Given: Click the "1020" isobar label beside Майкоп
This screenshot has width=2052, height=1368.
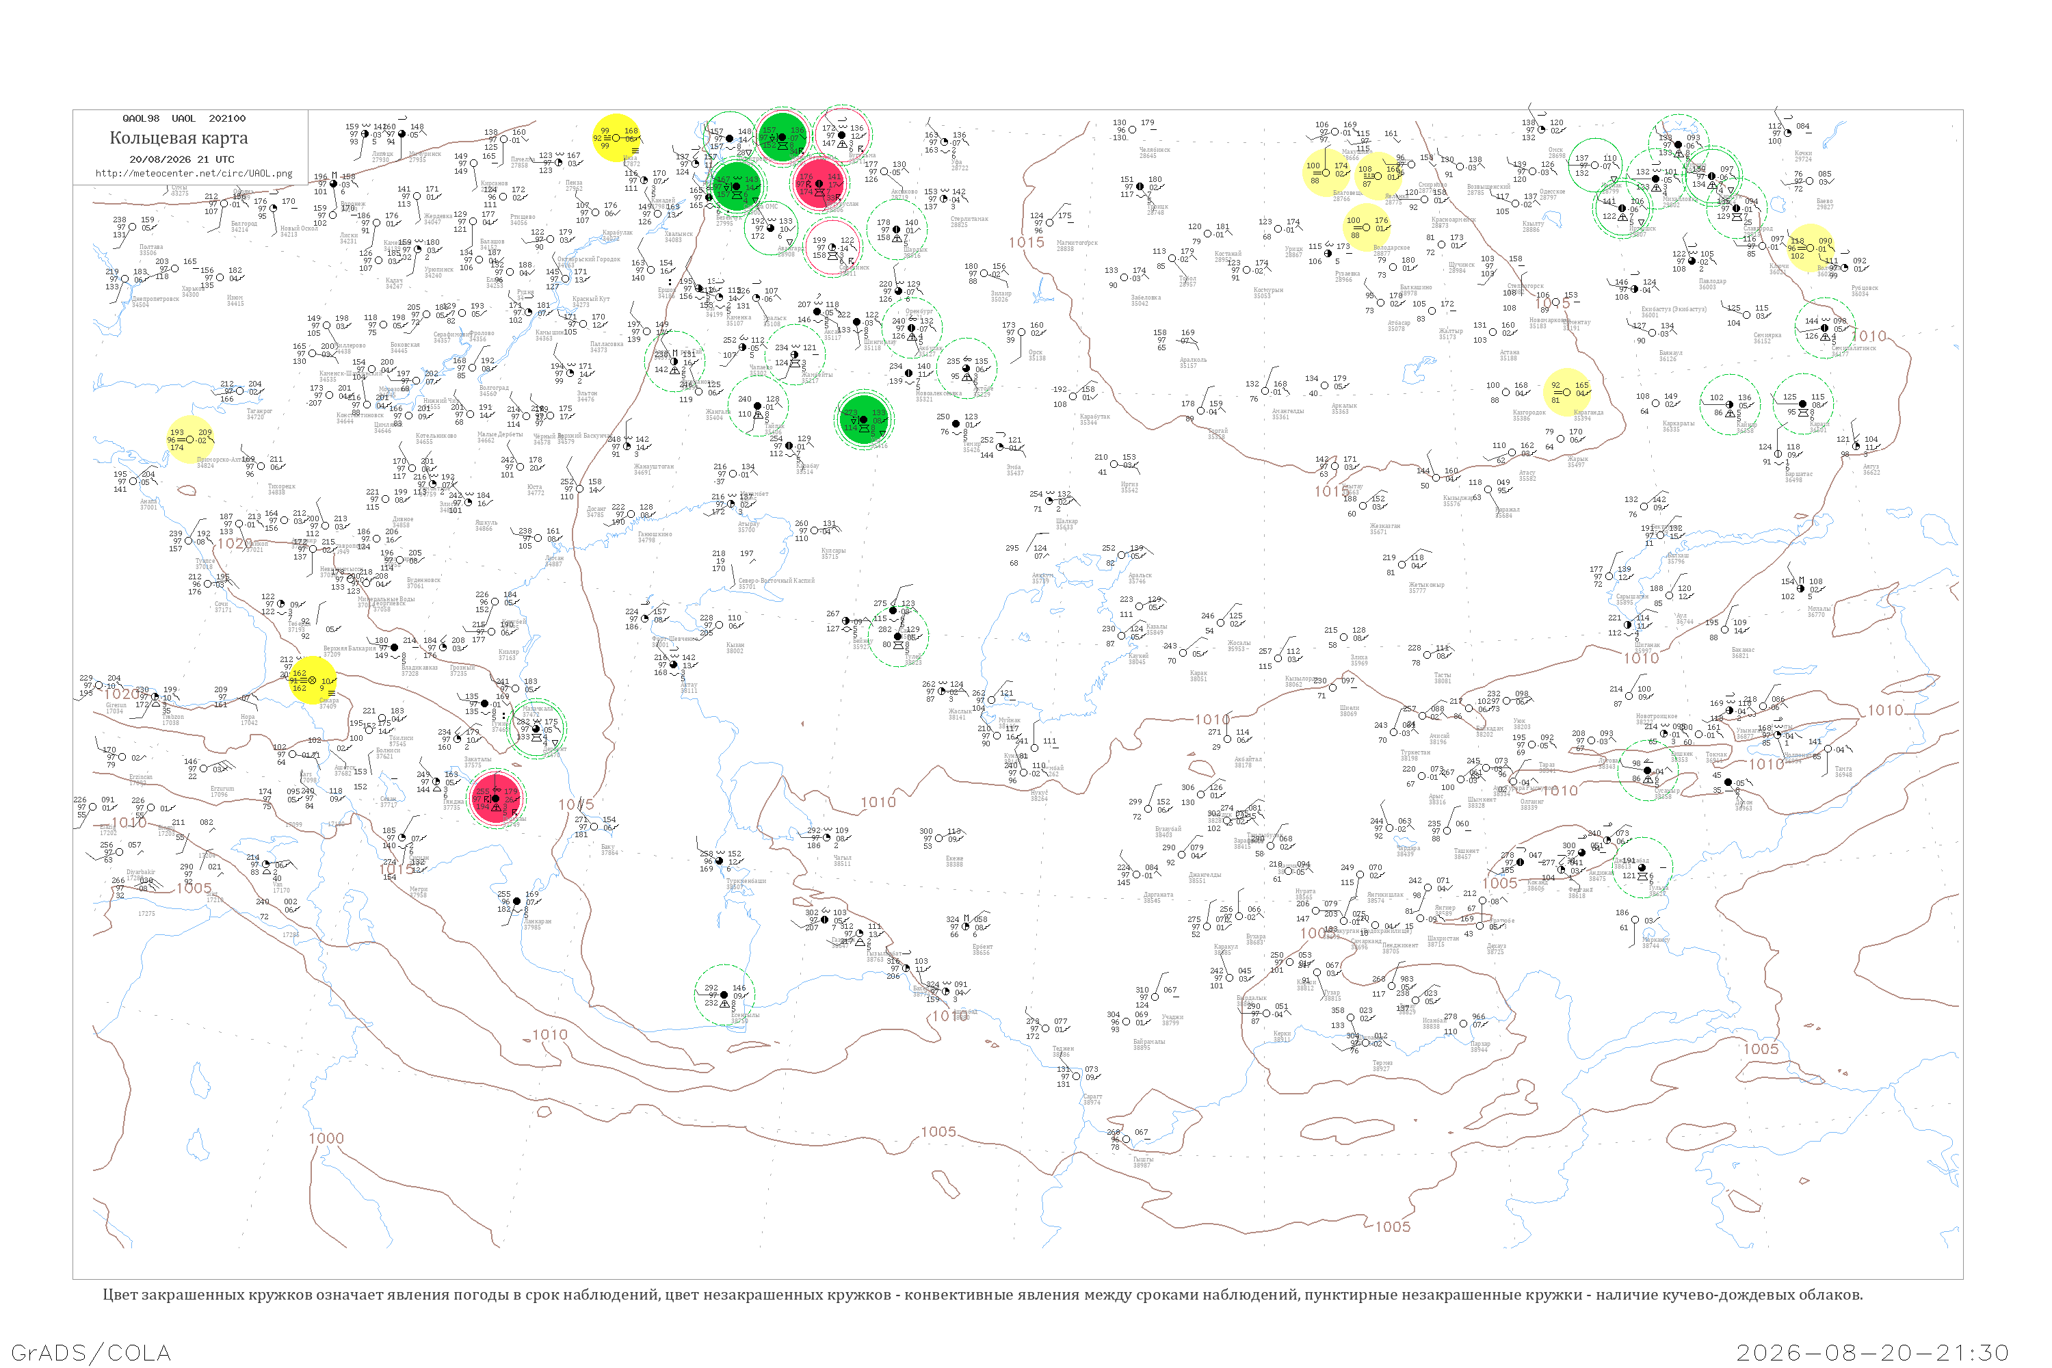Looking at the screenshot, I should pyautogui.click(x=235, y=544).
